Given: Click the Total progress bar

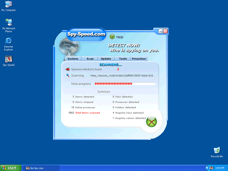Looking at the screenshot, I should [x=125, y=84].
